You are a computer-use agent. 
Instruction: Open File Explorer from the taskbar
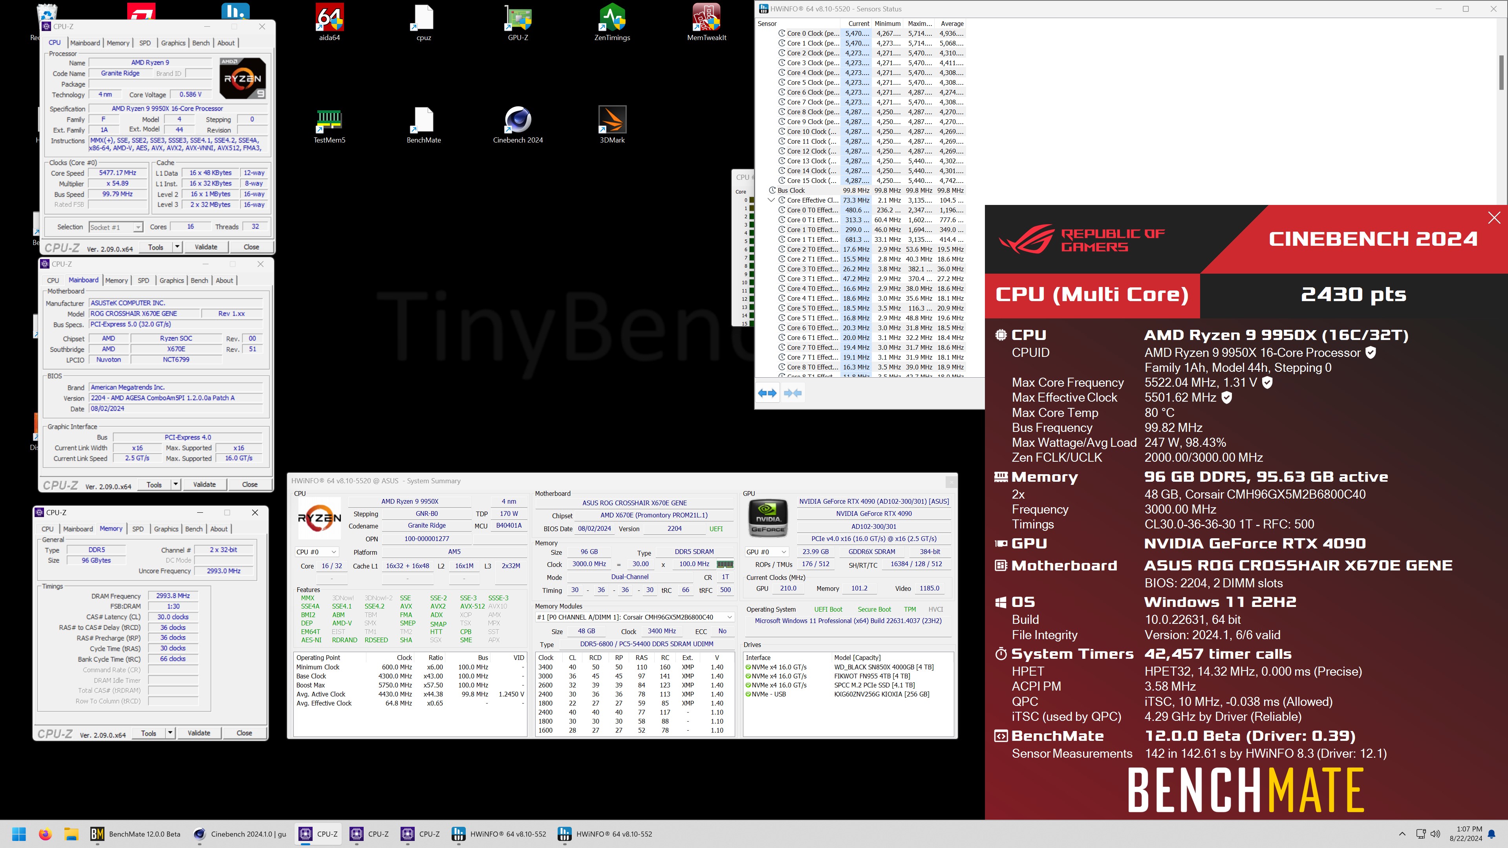click(71, 834)
